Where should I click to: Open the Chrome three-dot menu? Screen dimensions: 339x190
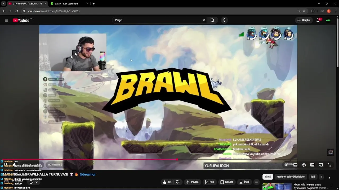coord(335,11)
